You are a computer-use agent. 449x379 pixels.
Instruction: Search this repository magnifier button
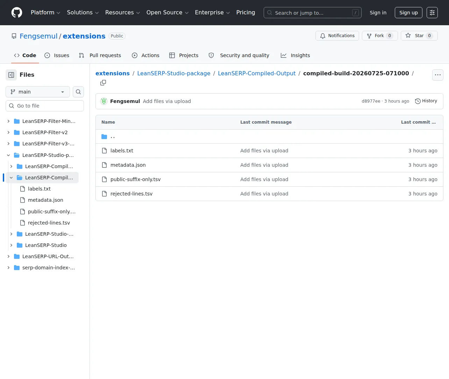pyautogui.click(x=78, y=92)
